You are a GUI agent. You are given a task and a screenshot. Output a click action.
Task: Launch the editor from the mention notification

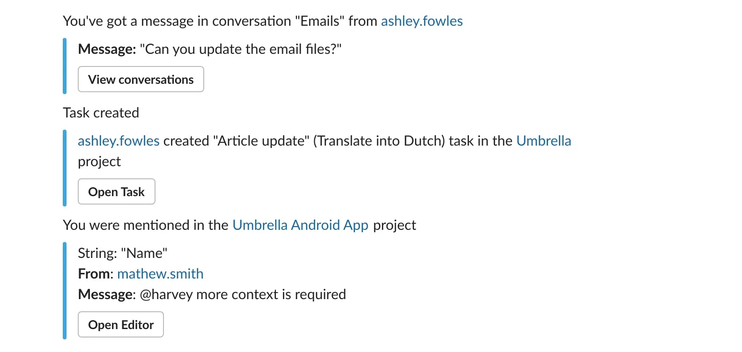[120, 324]
